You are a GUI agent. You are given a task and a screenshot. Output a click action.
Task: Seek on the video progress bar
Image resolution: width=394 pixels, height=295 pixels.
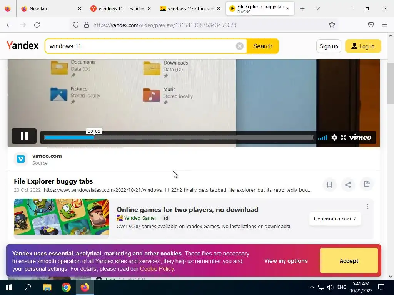pyautogui.click(x=179, y=138)
